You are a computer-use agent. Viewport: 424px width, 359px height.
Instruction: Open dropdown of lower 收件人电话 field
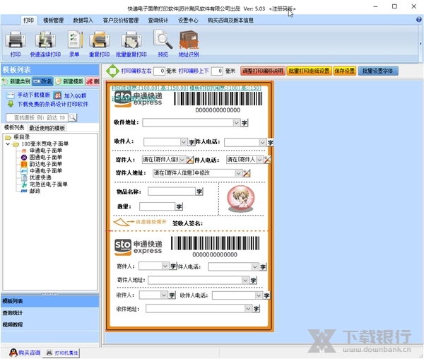pos(259,295)
